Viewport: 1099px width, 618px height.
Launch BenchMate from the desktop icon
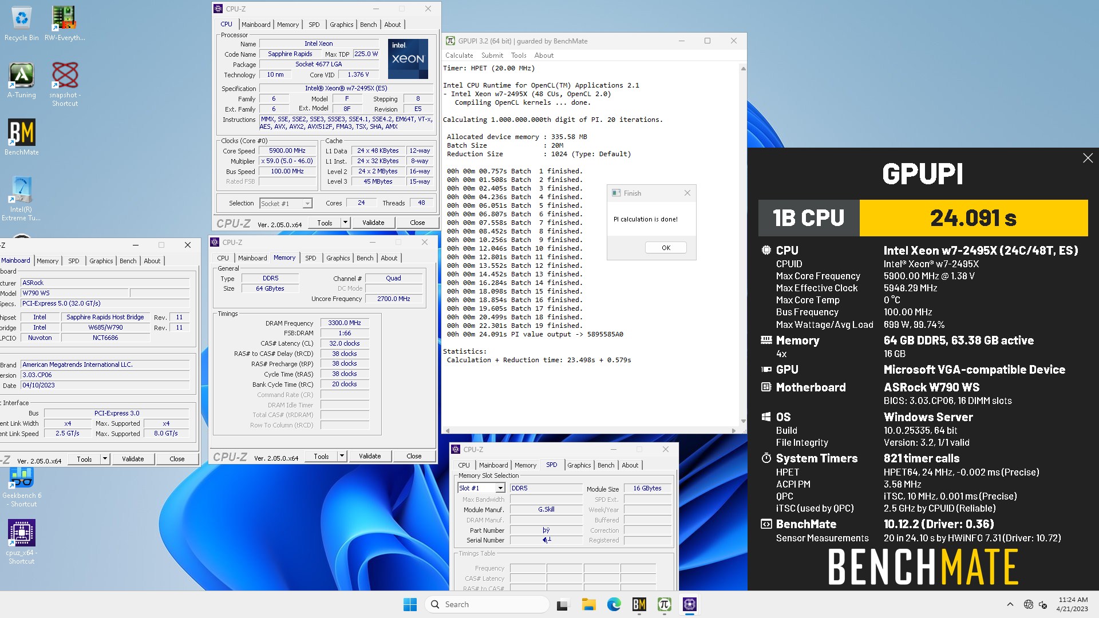click(x=22, y=137)
